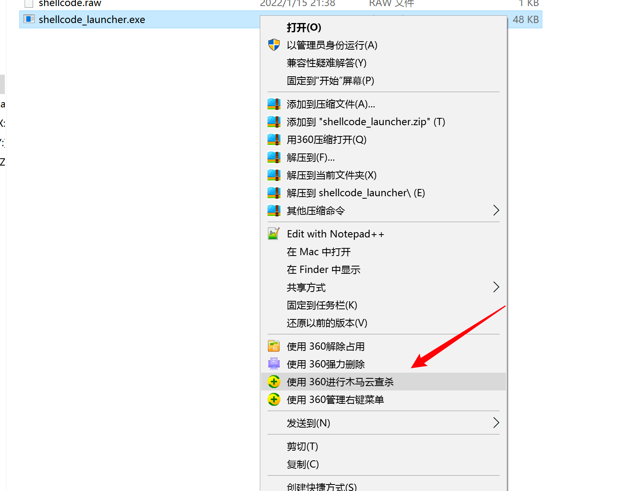Click the icon beside 解压到当前文件夹
Viewport: 623px width, 491px height.
(274, 175)
